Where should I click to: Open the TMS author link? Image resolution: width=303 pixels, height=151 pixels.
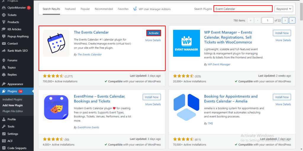tap(210, 123)
